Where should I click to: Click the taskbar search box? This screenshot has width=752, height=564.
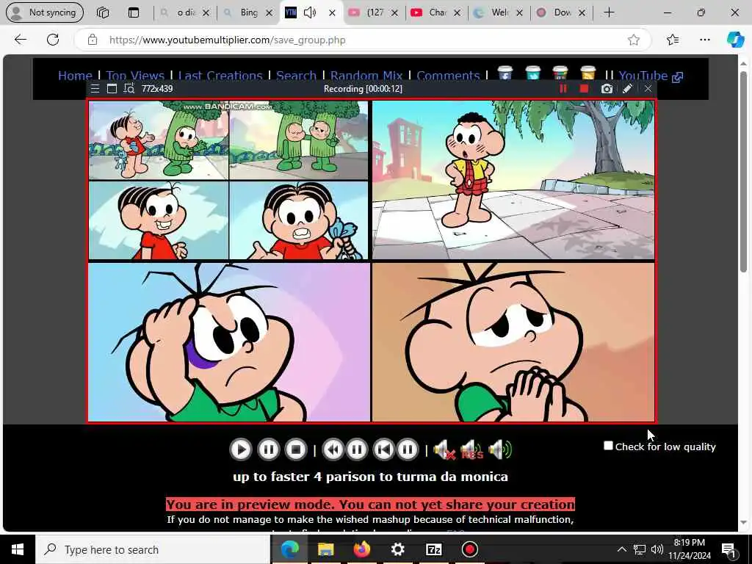click(153, 549)
